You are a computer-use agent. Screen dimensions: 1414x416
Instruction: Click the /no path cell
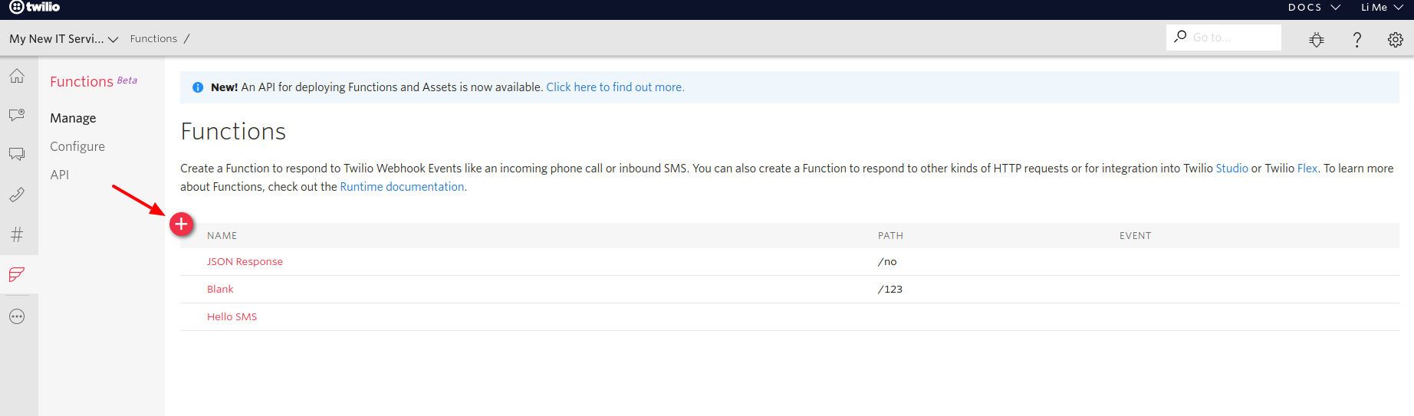click(887, 262)
